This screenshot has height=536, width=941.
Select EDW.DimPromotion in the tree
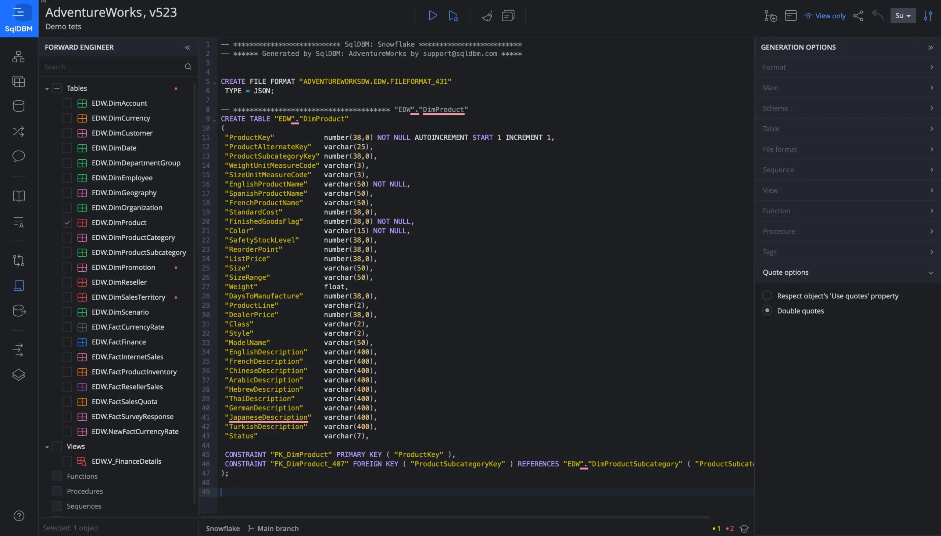[124, 267]
